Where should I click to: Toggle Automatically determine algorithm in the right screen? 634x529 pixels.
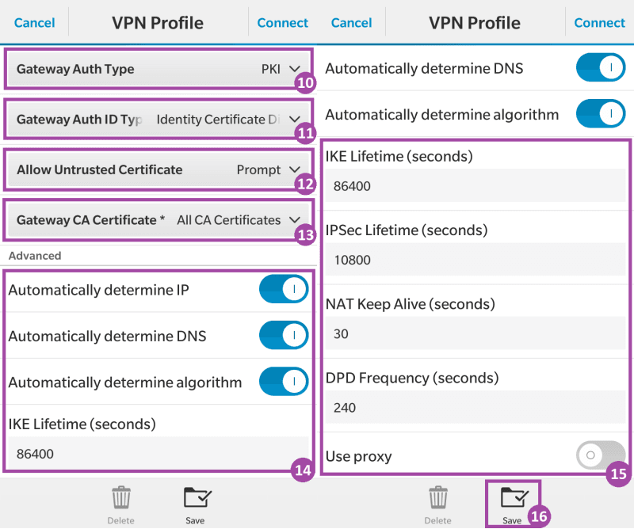pos(600,114)
